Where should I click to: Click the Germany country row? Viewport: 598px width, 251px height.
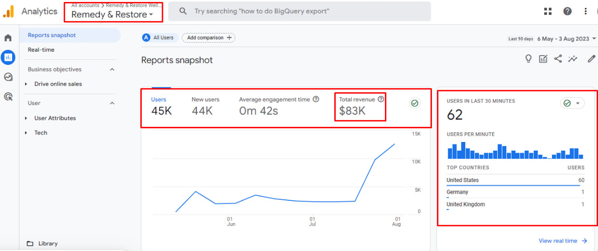tap(515, 193)
